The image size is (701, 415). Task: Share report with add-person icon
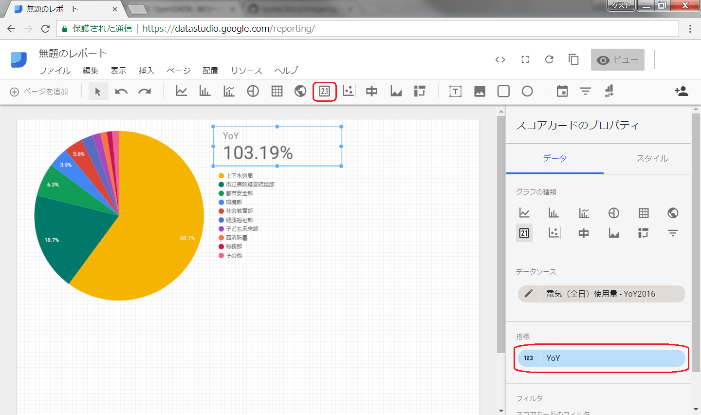pyautogui.click(x=681, y=91)
